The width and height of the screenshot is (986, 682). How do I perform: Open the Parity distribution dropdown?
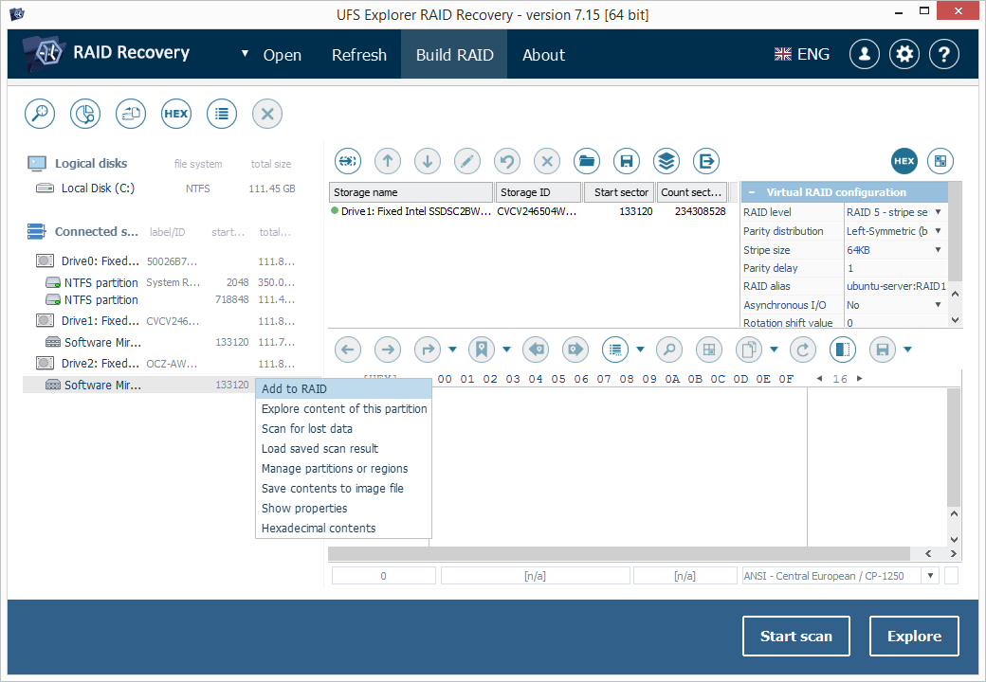coord(938,231)
